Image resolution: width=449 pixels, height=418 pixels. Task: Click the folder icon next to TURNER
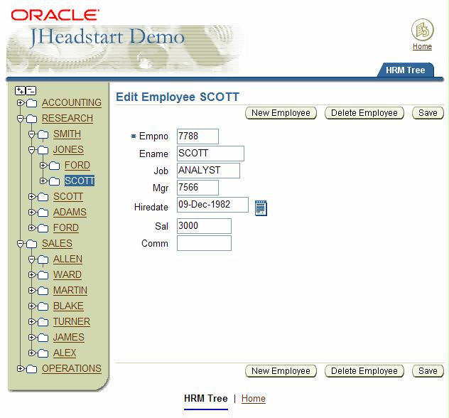coord(43,322)
